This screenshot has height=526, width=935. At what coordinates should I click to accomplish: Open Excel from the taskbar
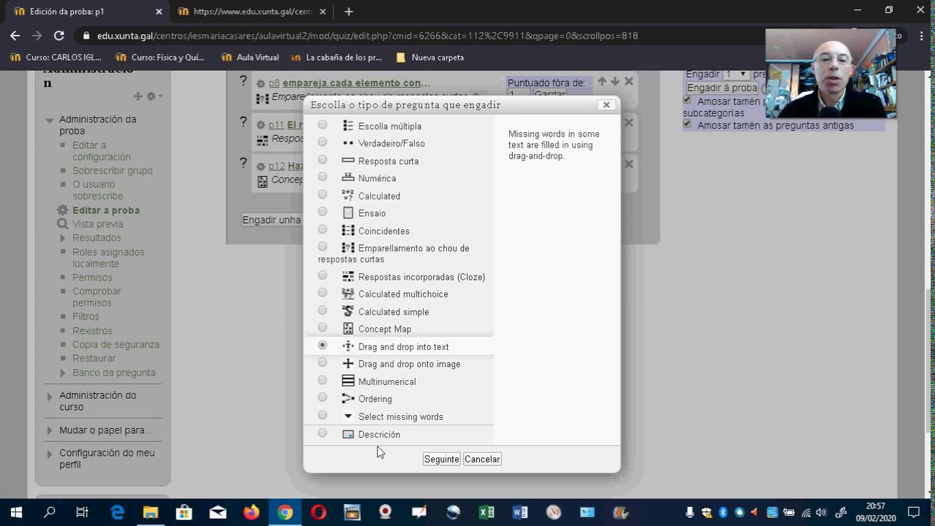[x=486, y=512]
